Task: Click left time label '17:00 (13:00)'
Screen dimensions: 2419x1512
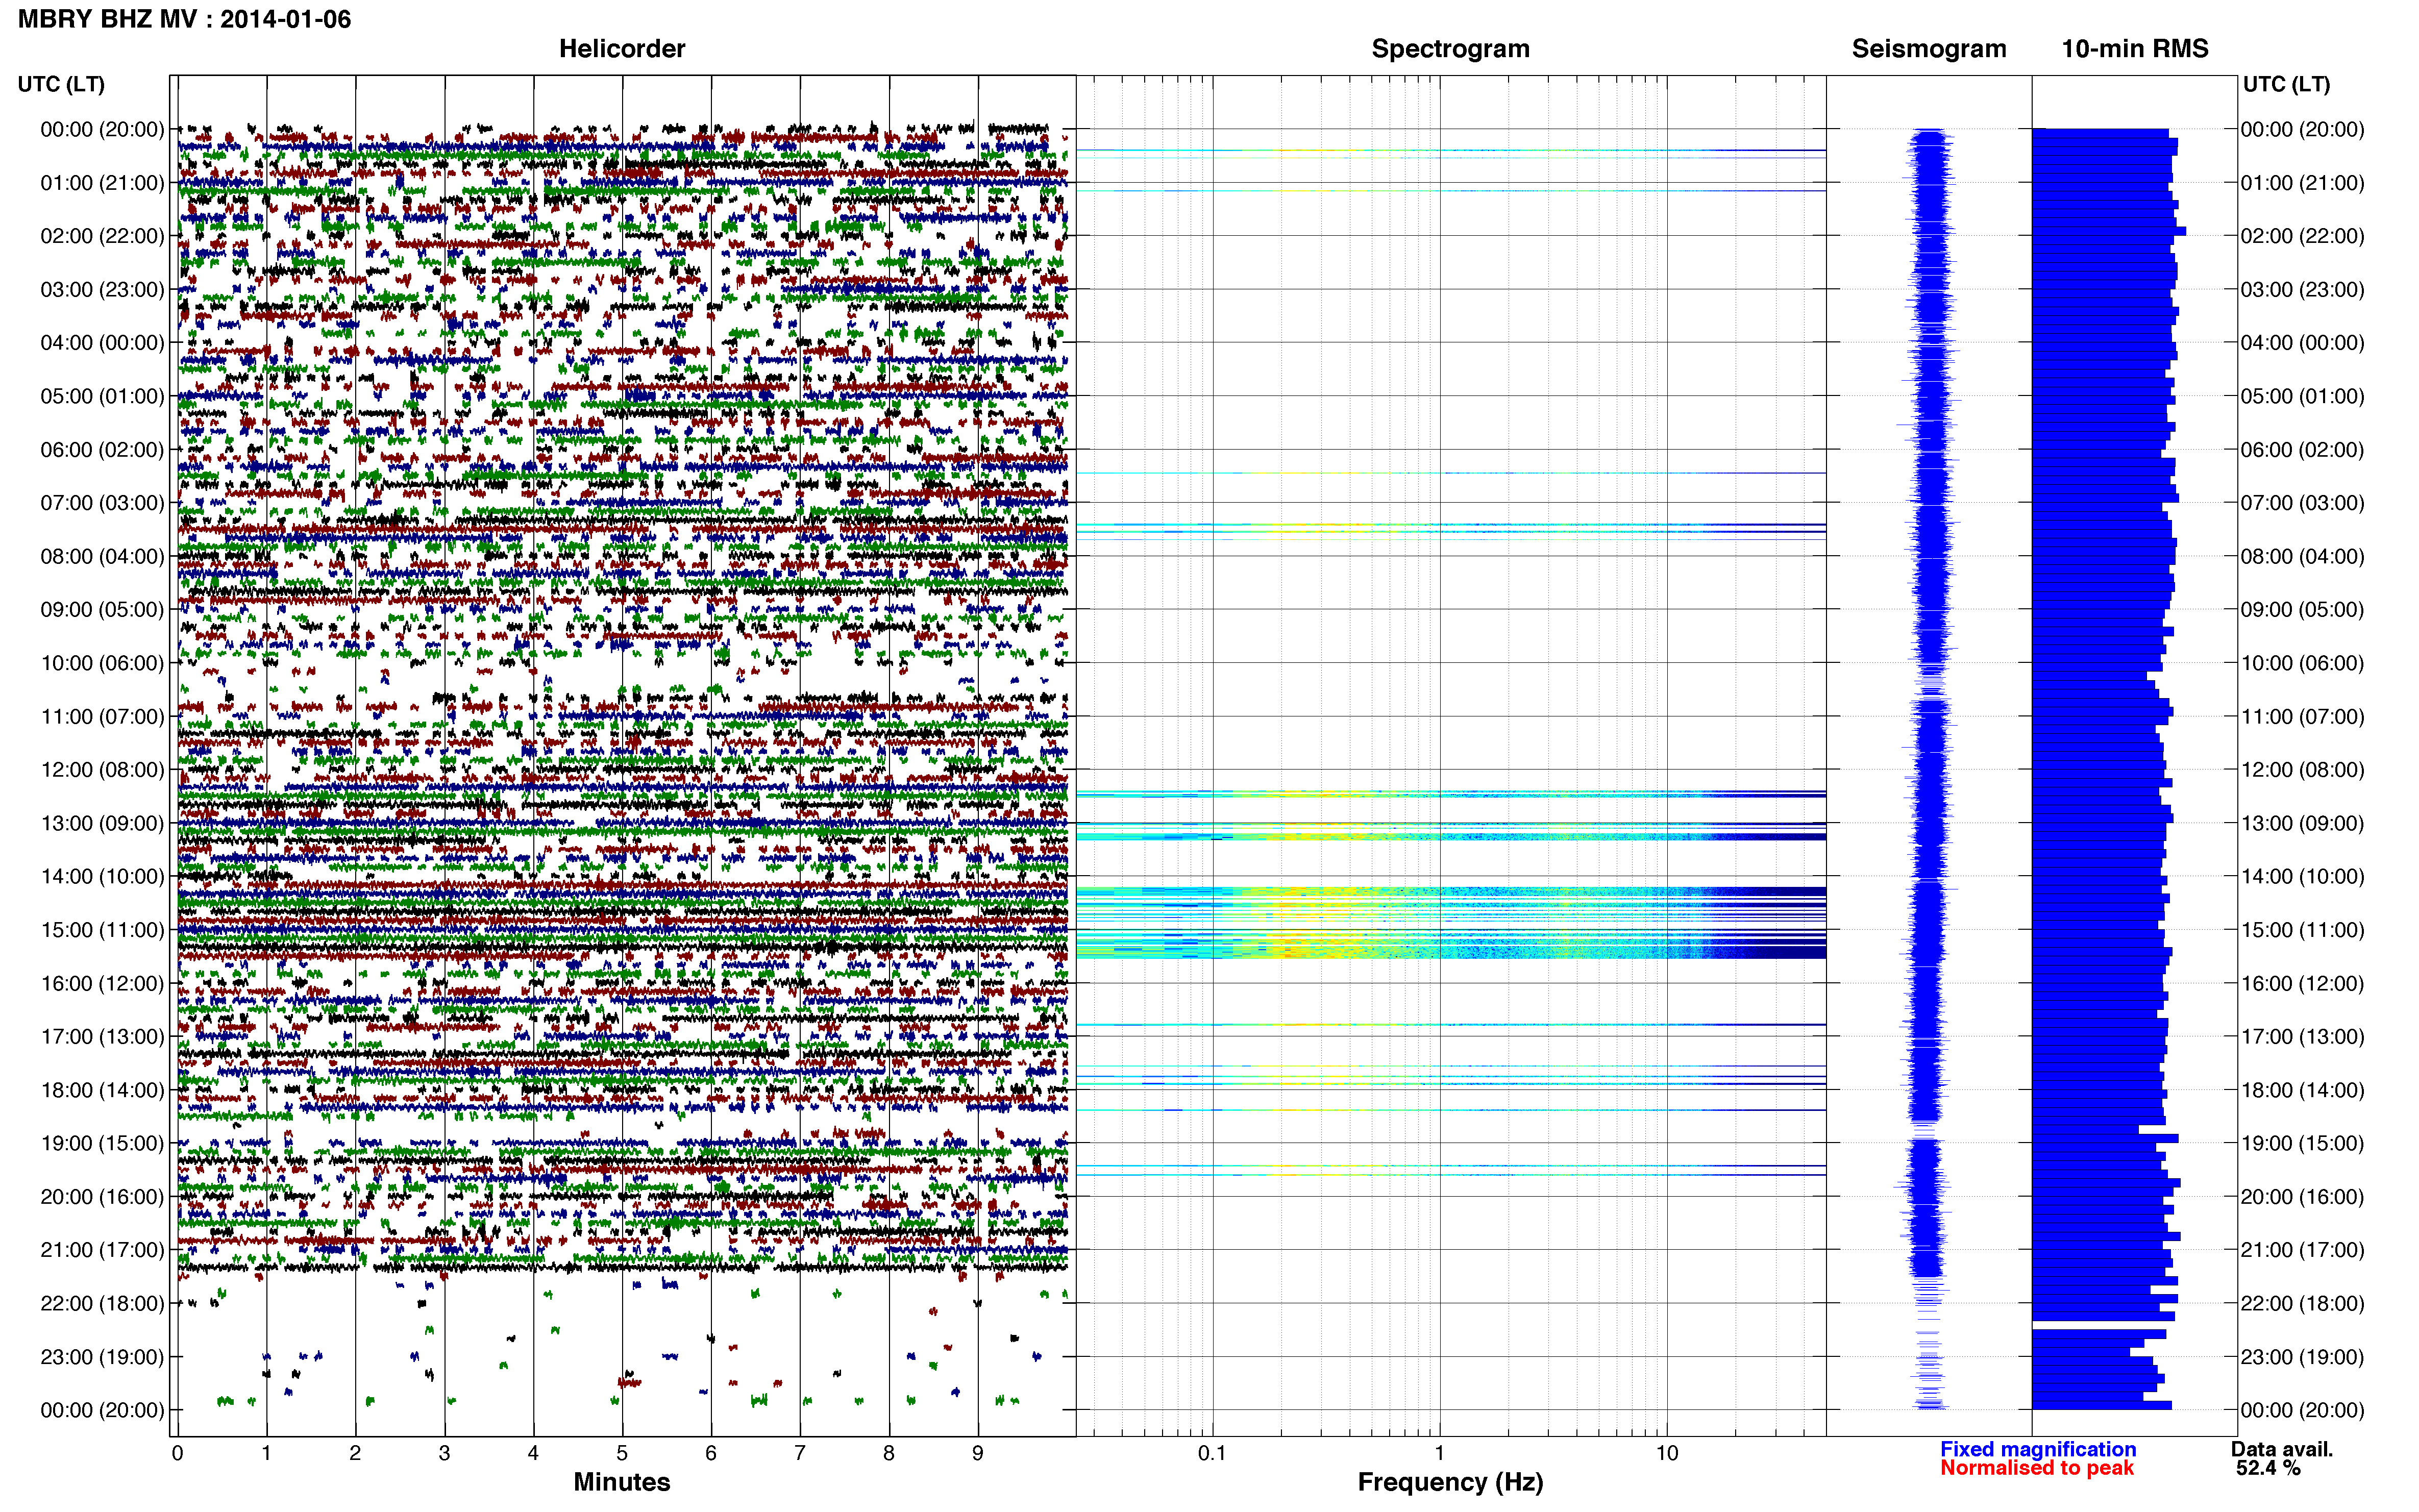Action: [x=102, y=1036]
